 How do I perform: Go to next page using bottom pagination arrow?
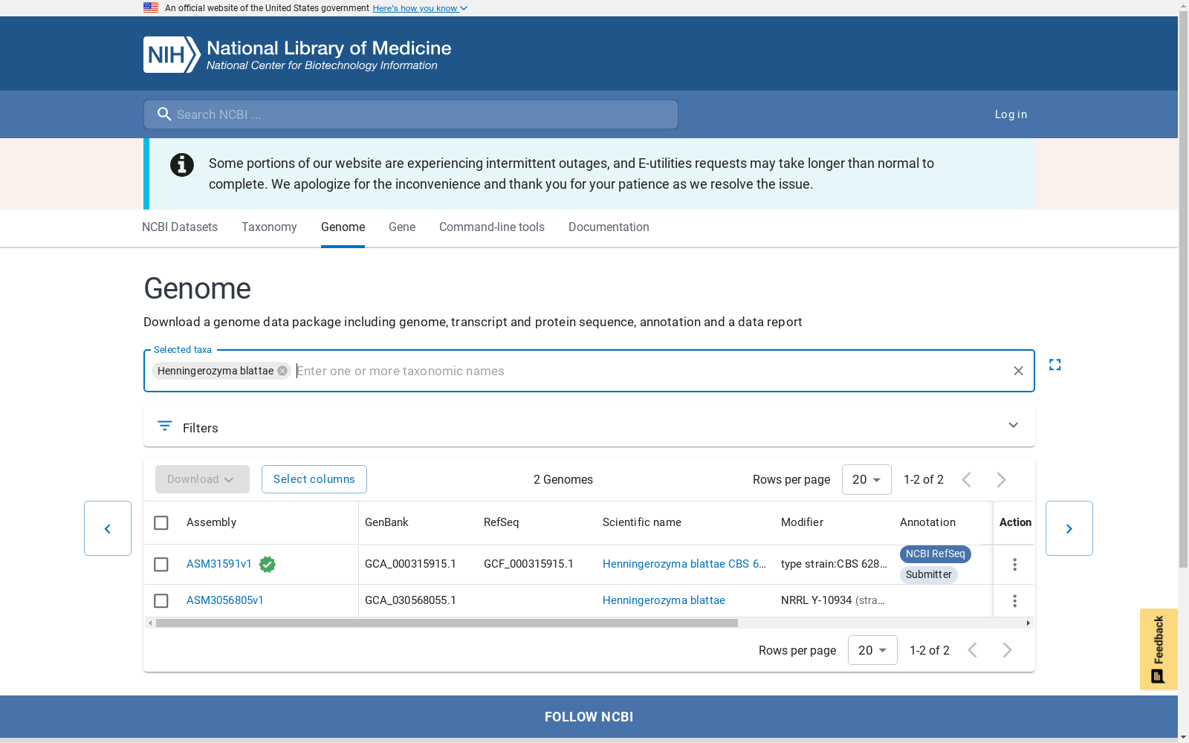(x=1007, y=651)
